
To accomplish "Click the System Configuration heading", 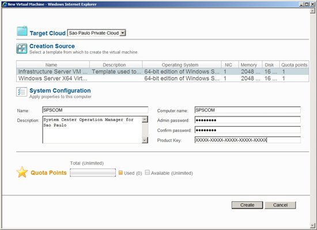I will pos(60,91).
